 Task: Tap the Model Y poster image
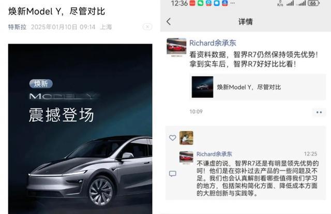80,129
